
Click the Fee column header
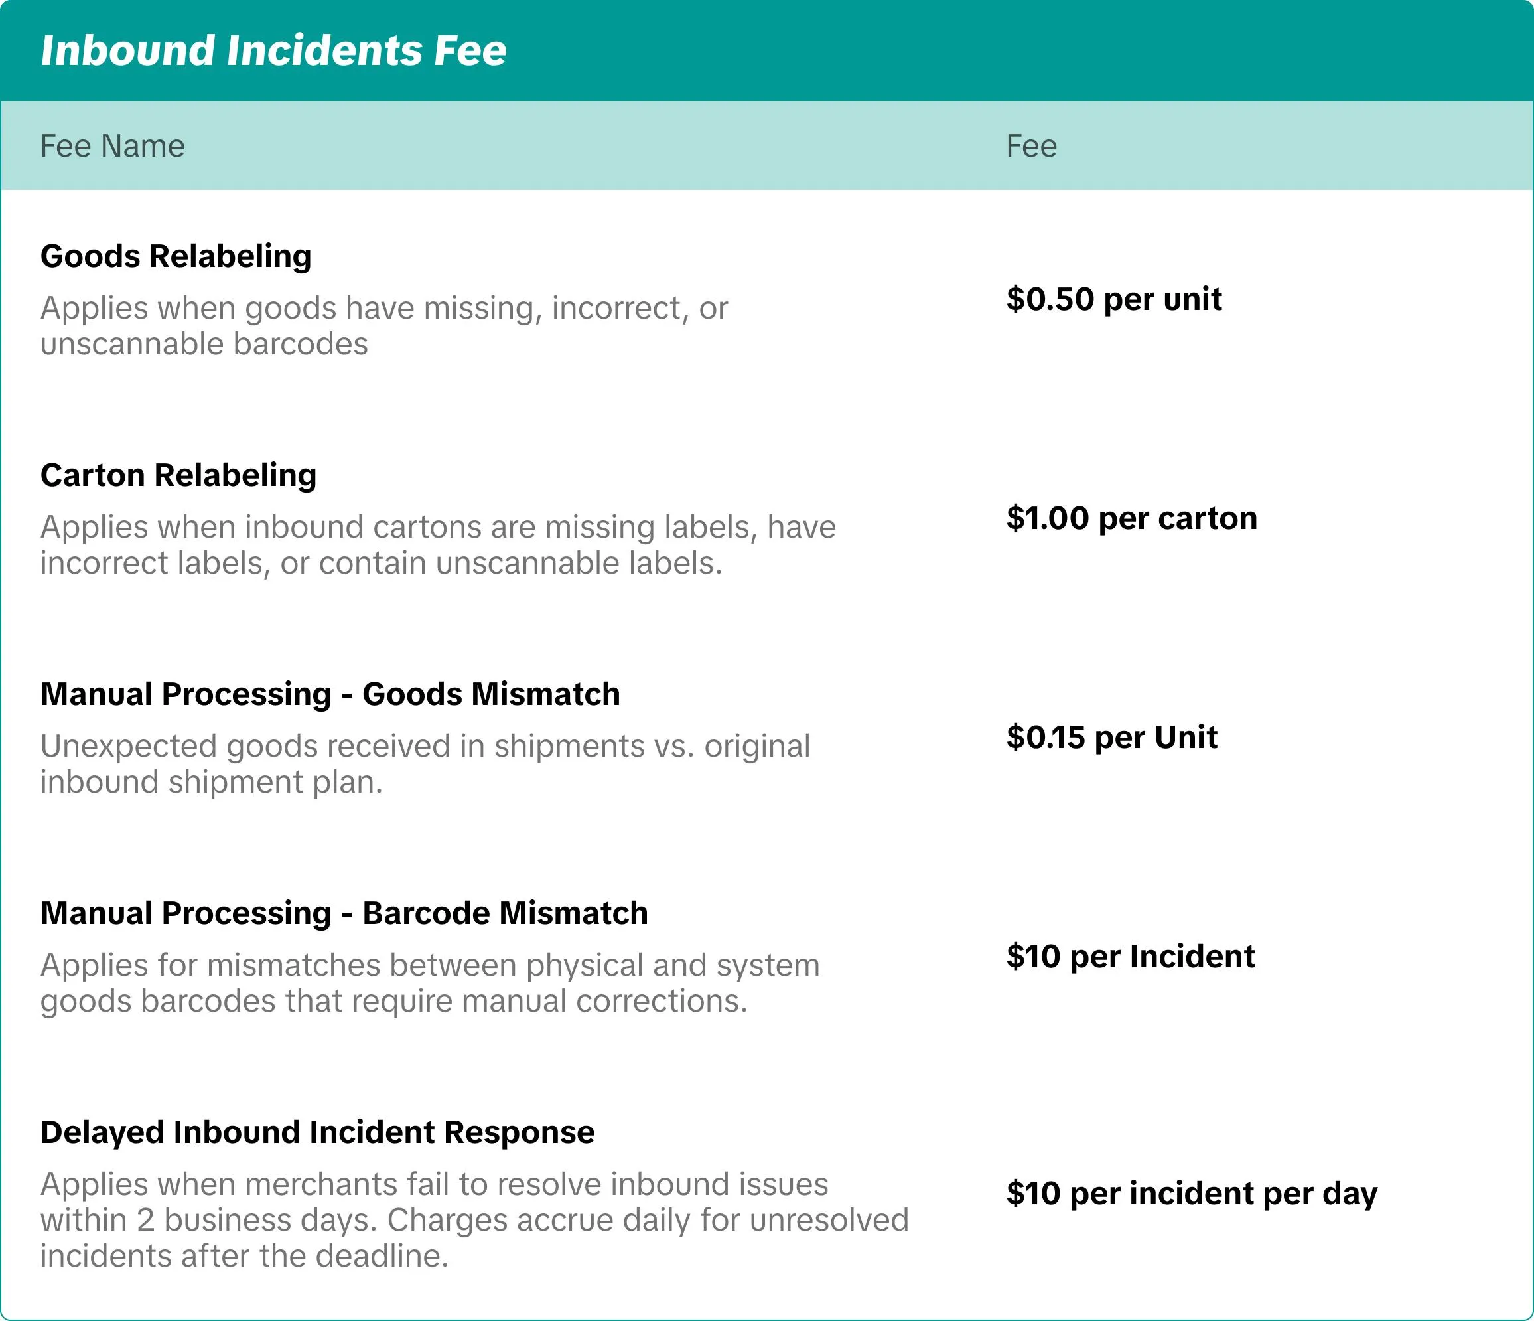pos(1030,146)
